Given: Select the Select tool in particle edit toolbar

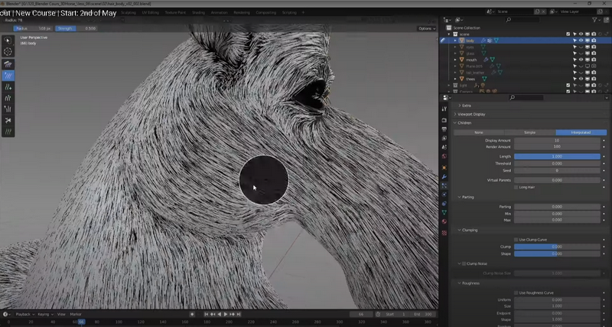Looking at the screenshot, I should (8, 41).
